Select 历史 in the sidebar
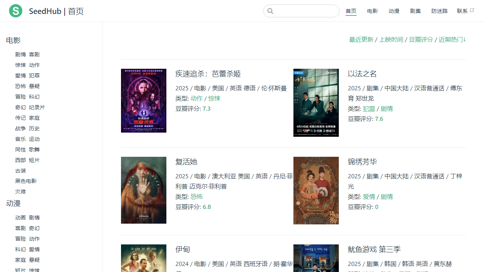 (34, 128)
